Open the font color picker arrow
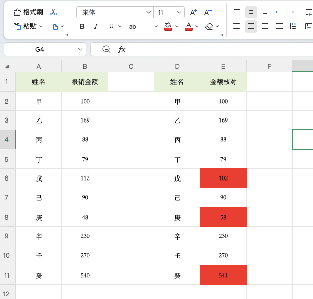313x299 pixels. pos(197,26)
